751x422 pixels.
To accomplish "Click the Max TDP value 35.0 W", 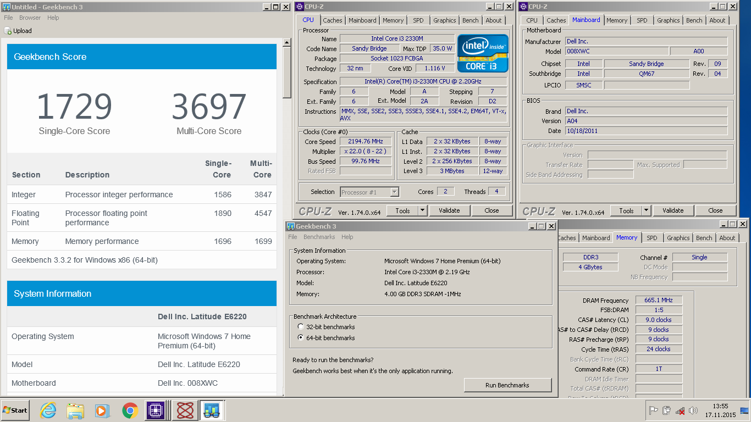I will coord(443,48).
